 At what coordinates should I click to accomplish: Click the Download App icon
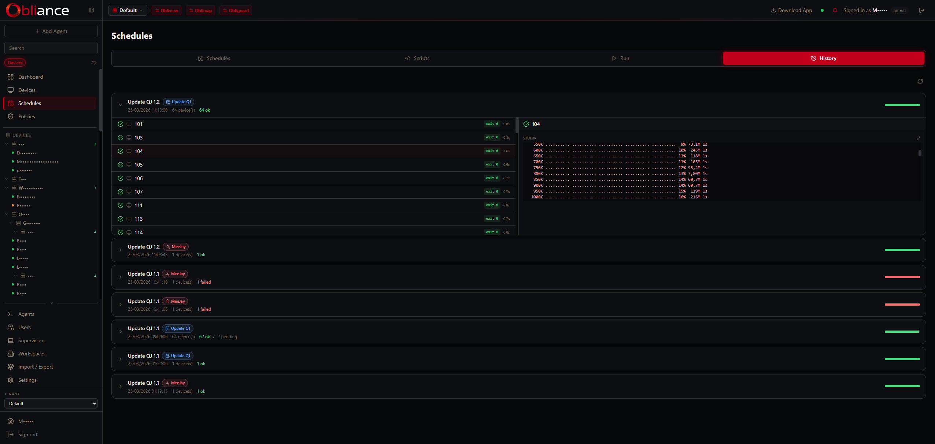774,10
